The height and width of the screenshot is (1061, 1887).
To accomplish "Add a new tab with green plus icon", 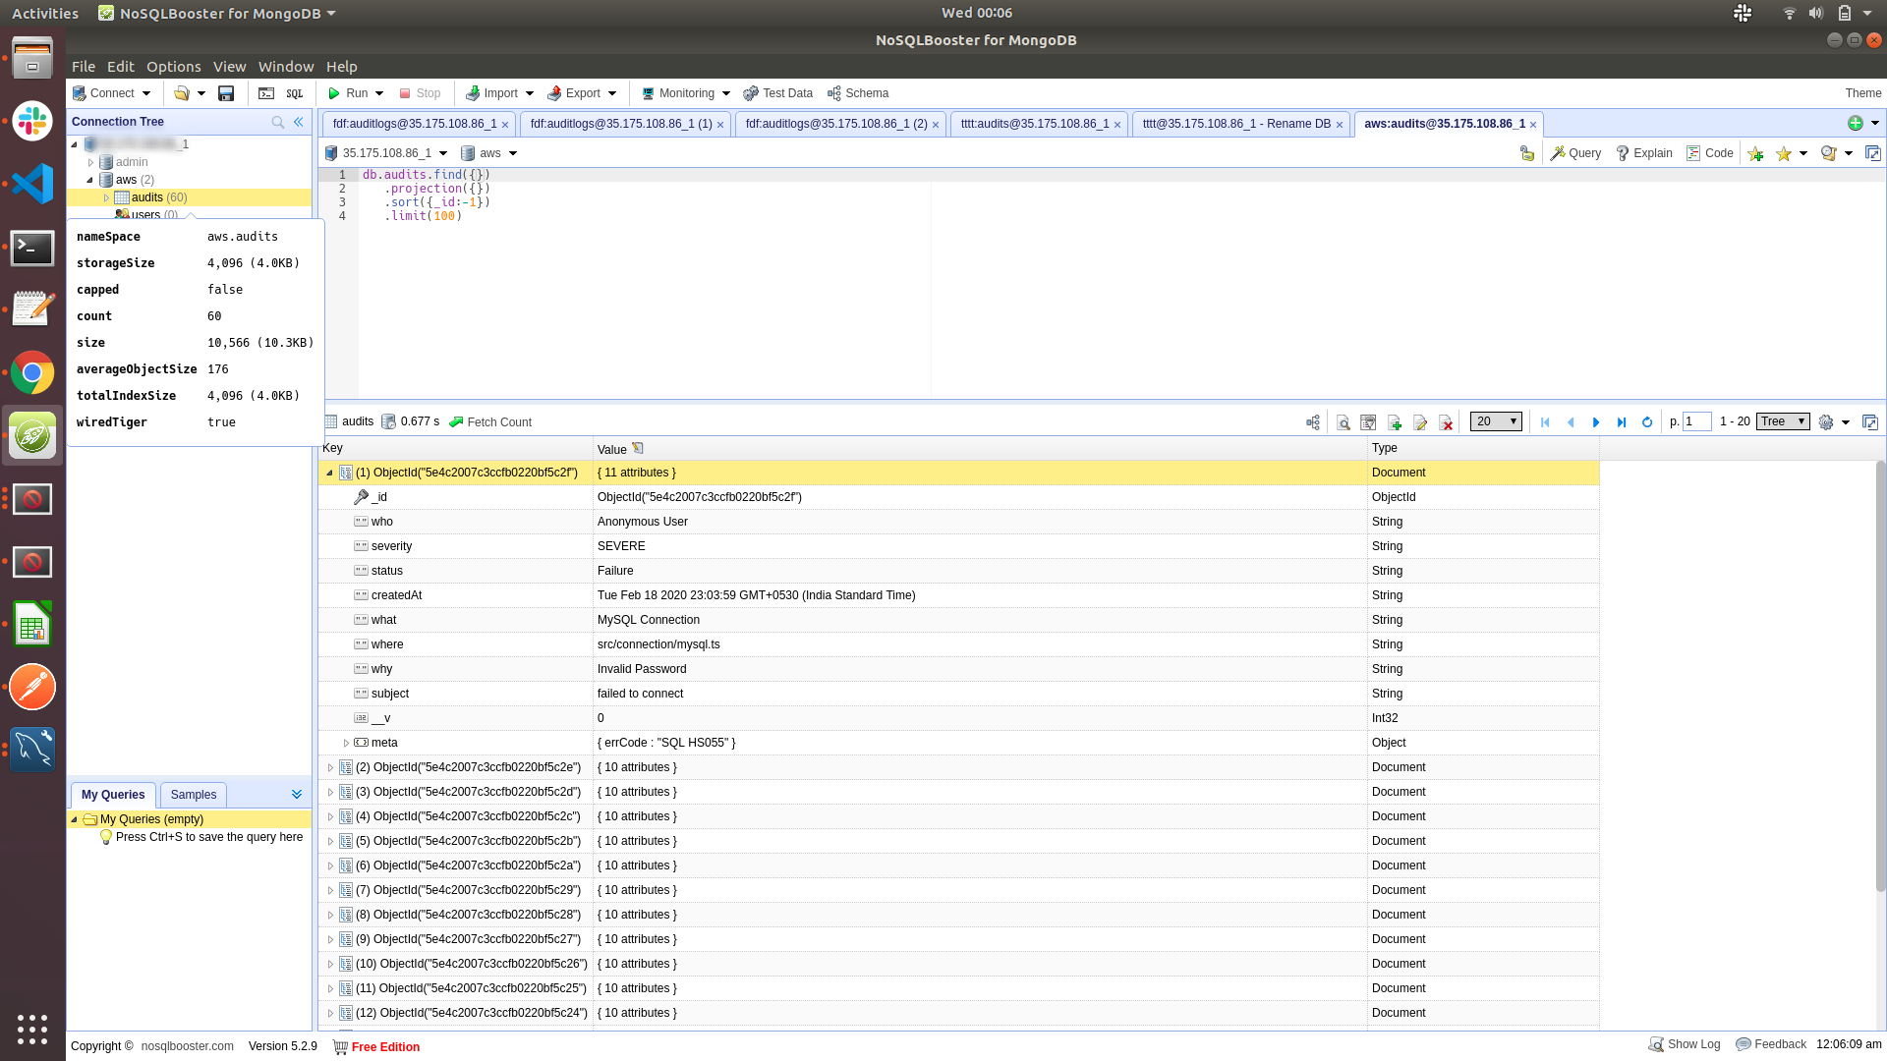I will tap(1855, 123).
